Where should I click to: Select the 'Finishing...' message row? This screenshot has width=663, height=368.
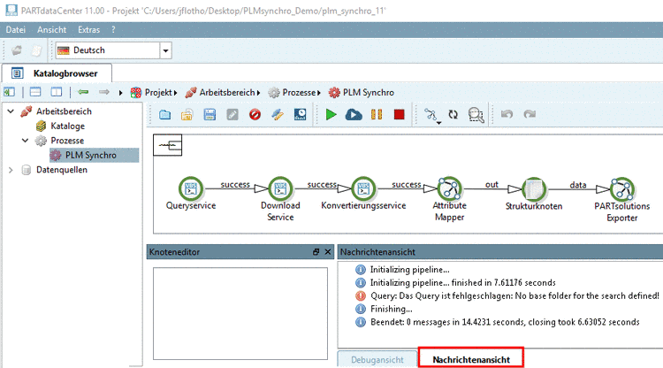click(384, 309)
